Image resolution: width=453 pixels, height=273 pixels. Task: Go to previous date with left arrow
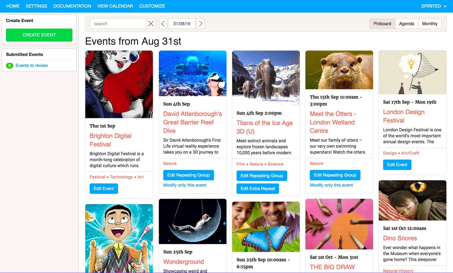[163, 24]
